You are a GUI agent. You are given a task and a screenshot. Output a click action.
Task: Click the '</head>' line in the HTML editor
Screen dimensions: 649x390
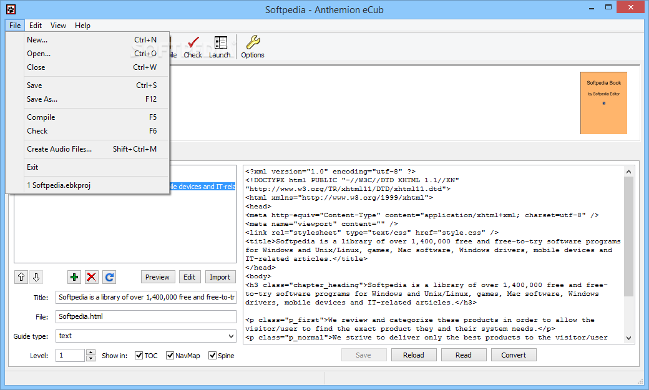tap(260, 268)
